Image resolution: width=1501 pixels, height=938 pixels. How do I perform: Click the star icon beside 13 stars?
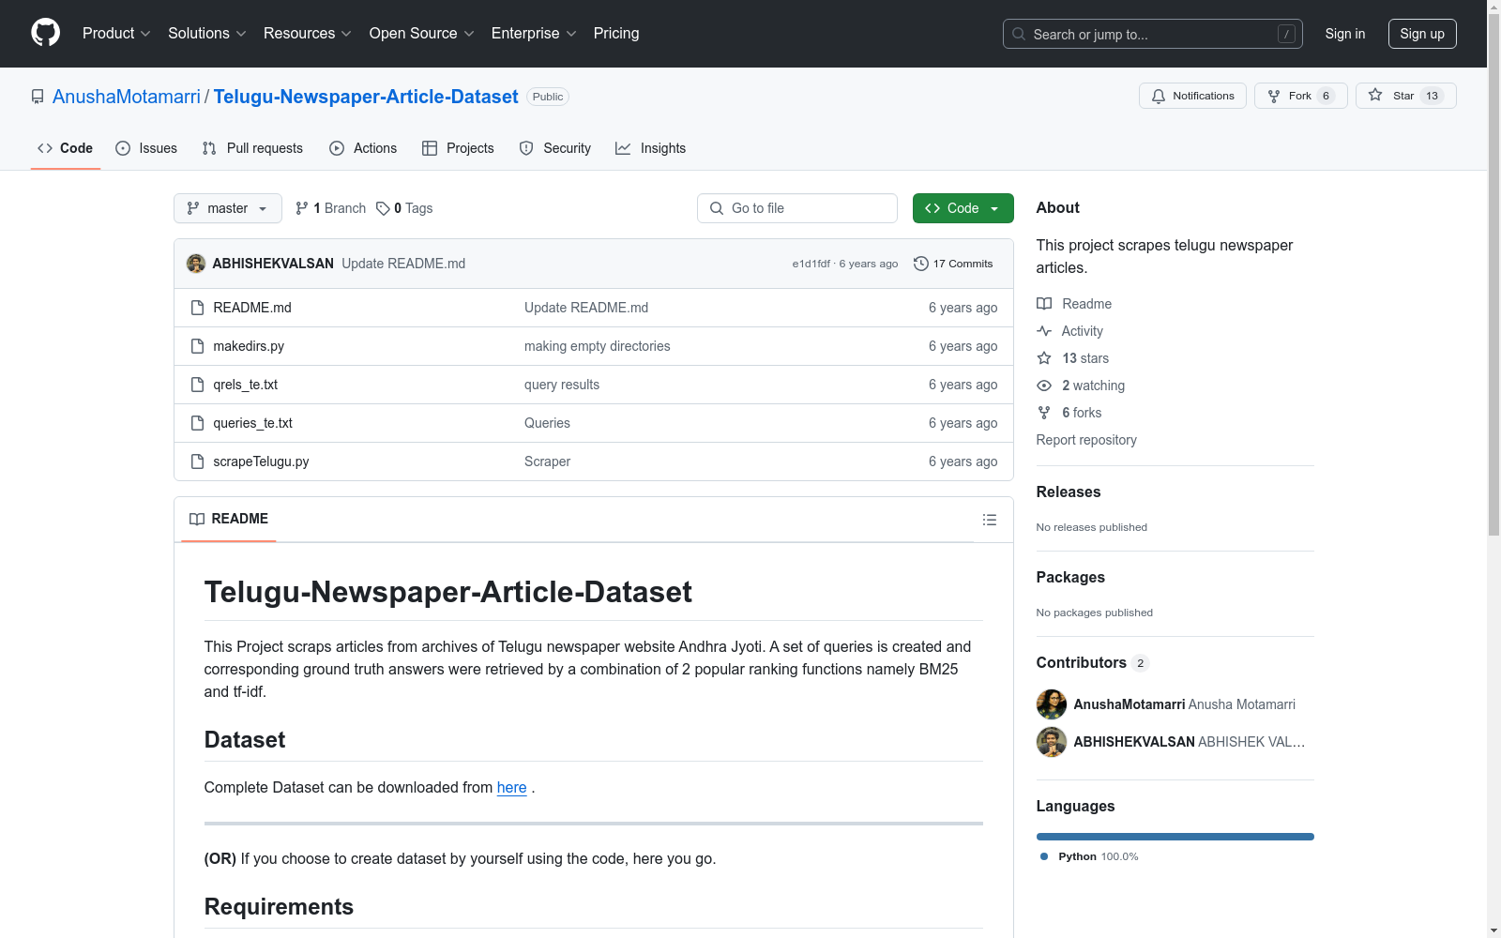pos(1044,358)
